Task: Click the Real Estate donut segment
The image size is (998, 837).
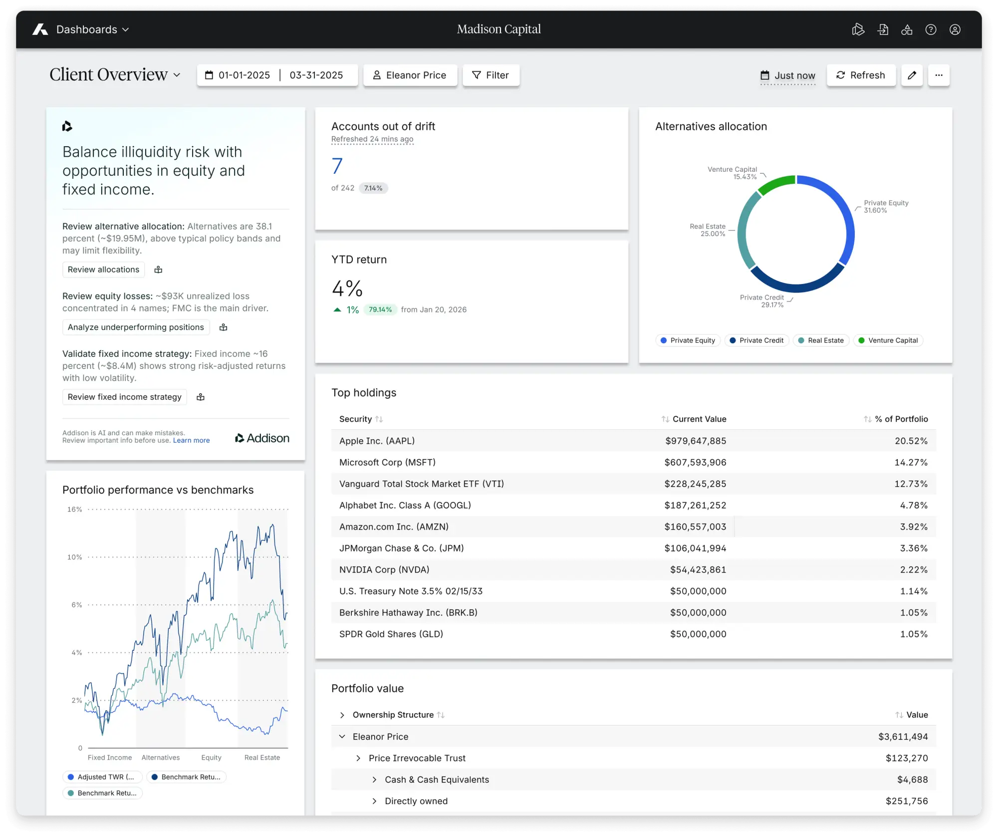Action: pyautogui.click(x=743, y=230)
